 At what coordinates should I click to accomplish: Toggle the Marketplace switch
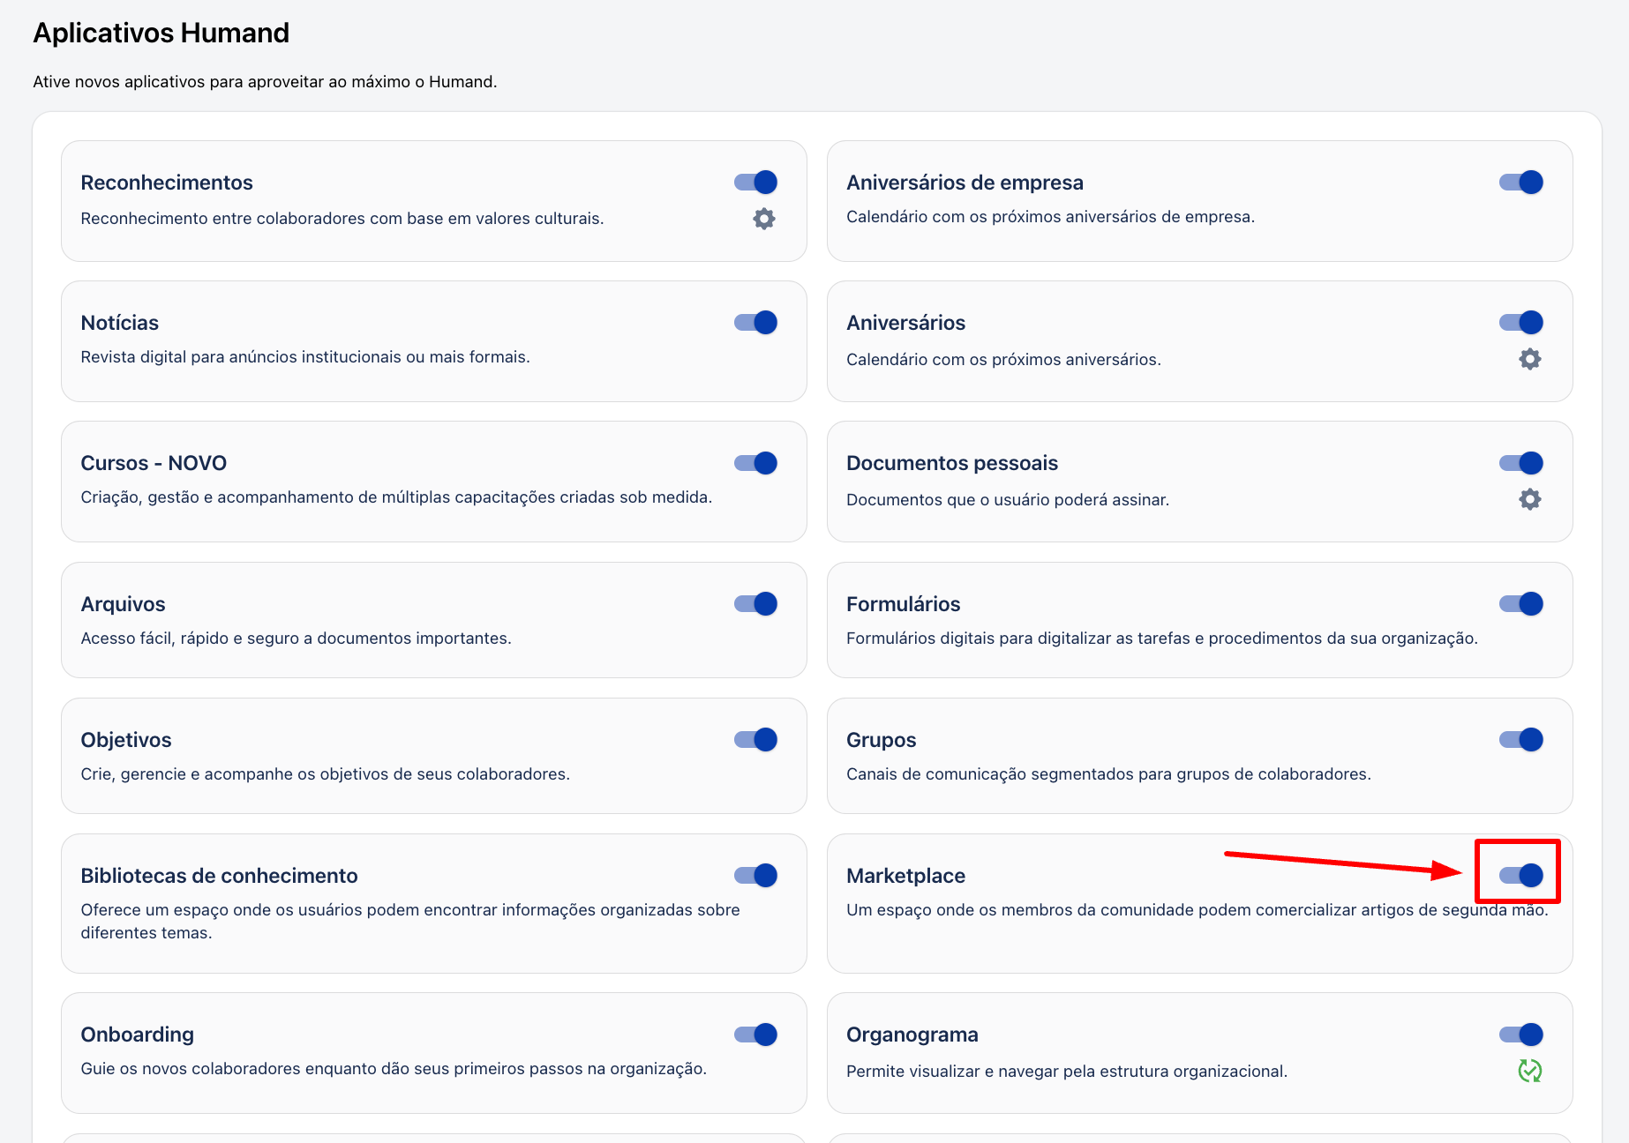tap(1521, 875)
